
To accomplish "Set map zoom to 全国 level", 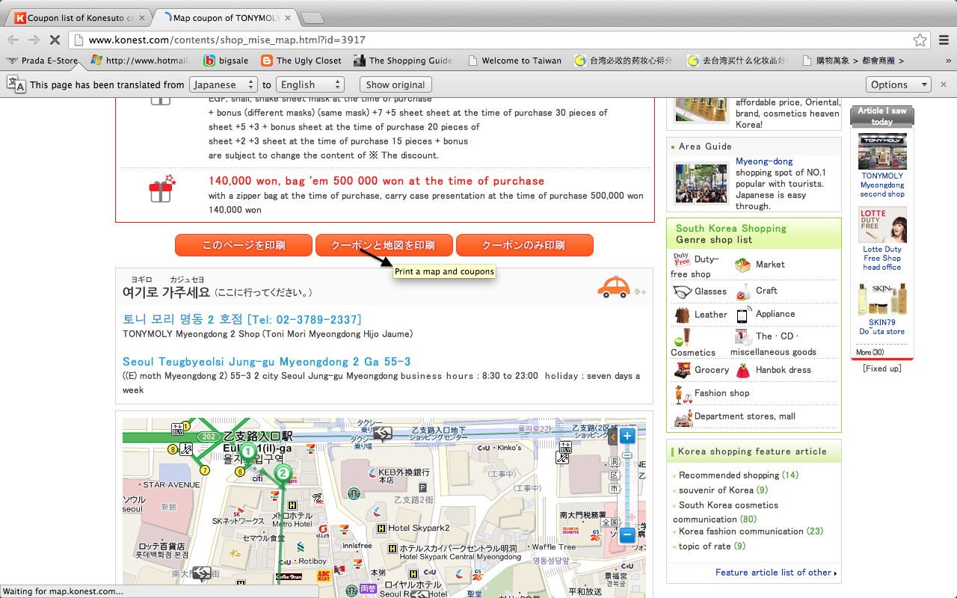I will (x=611, y=522).
